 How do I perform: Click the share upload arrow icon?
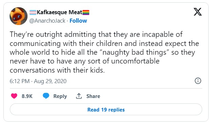[x=79, y=96]
